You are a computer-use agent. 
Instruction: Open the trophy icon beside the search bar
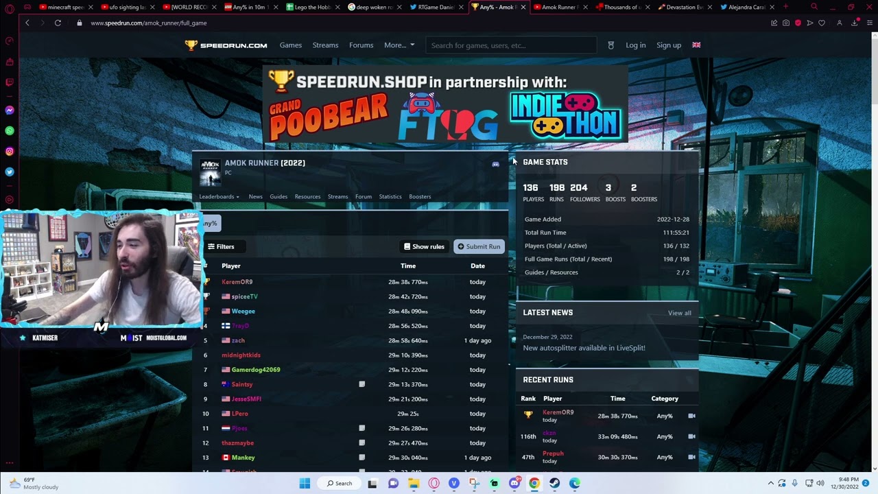point(610,45)
